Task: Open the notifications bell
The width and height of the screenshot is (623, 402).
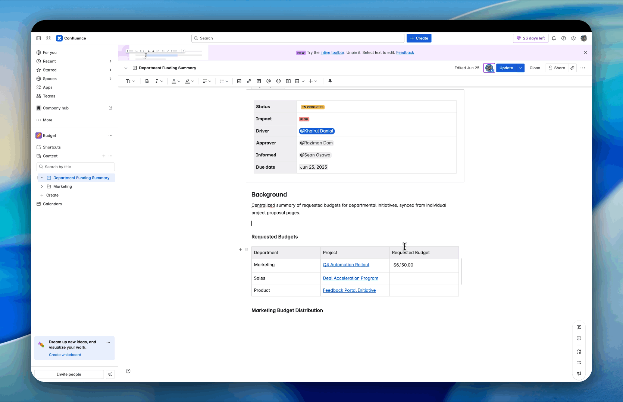Action: click(554, 38)
